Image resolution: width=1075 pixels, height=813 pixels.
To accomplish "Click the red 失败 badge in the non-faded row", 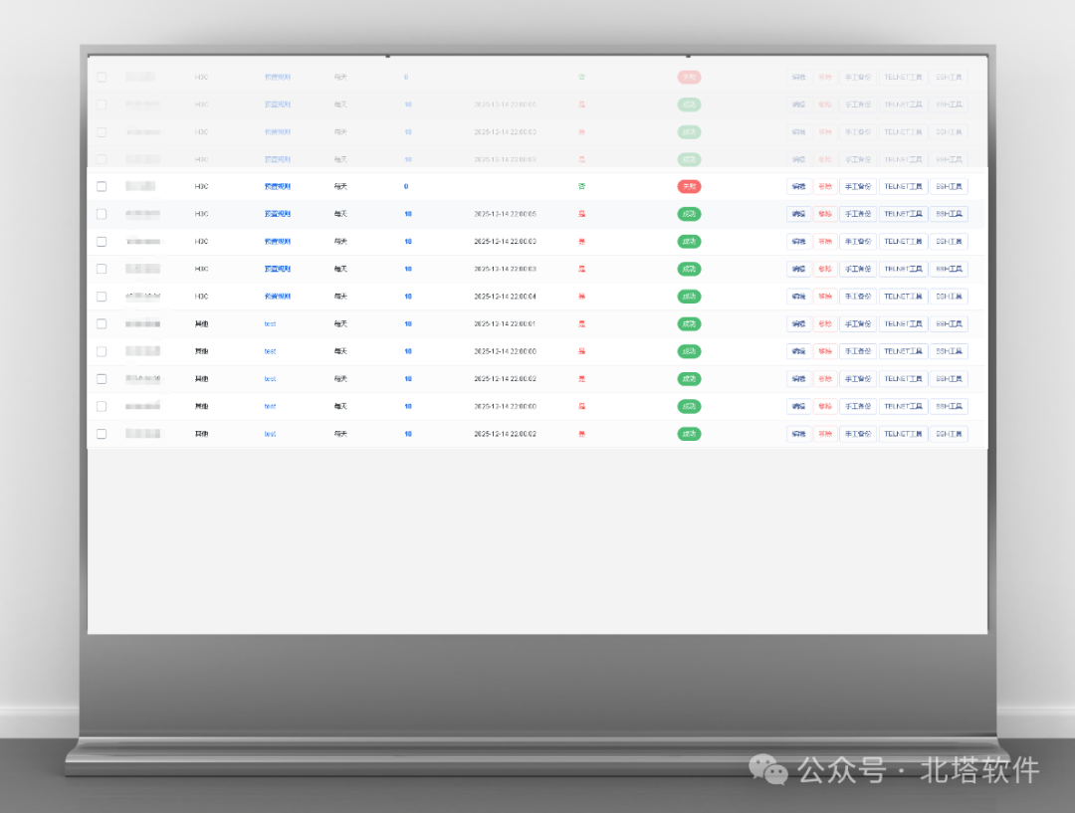I will point(689,186).
